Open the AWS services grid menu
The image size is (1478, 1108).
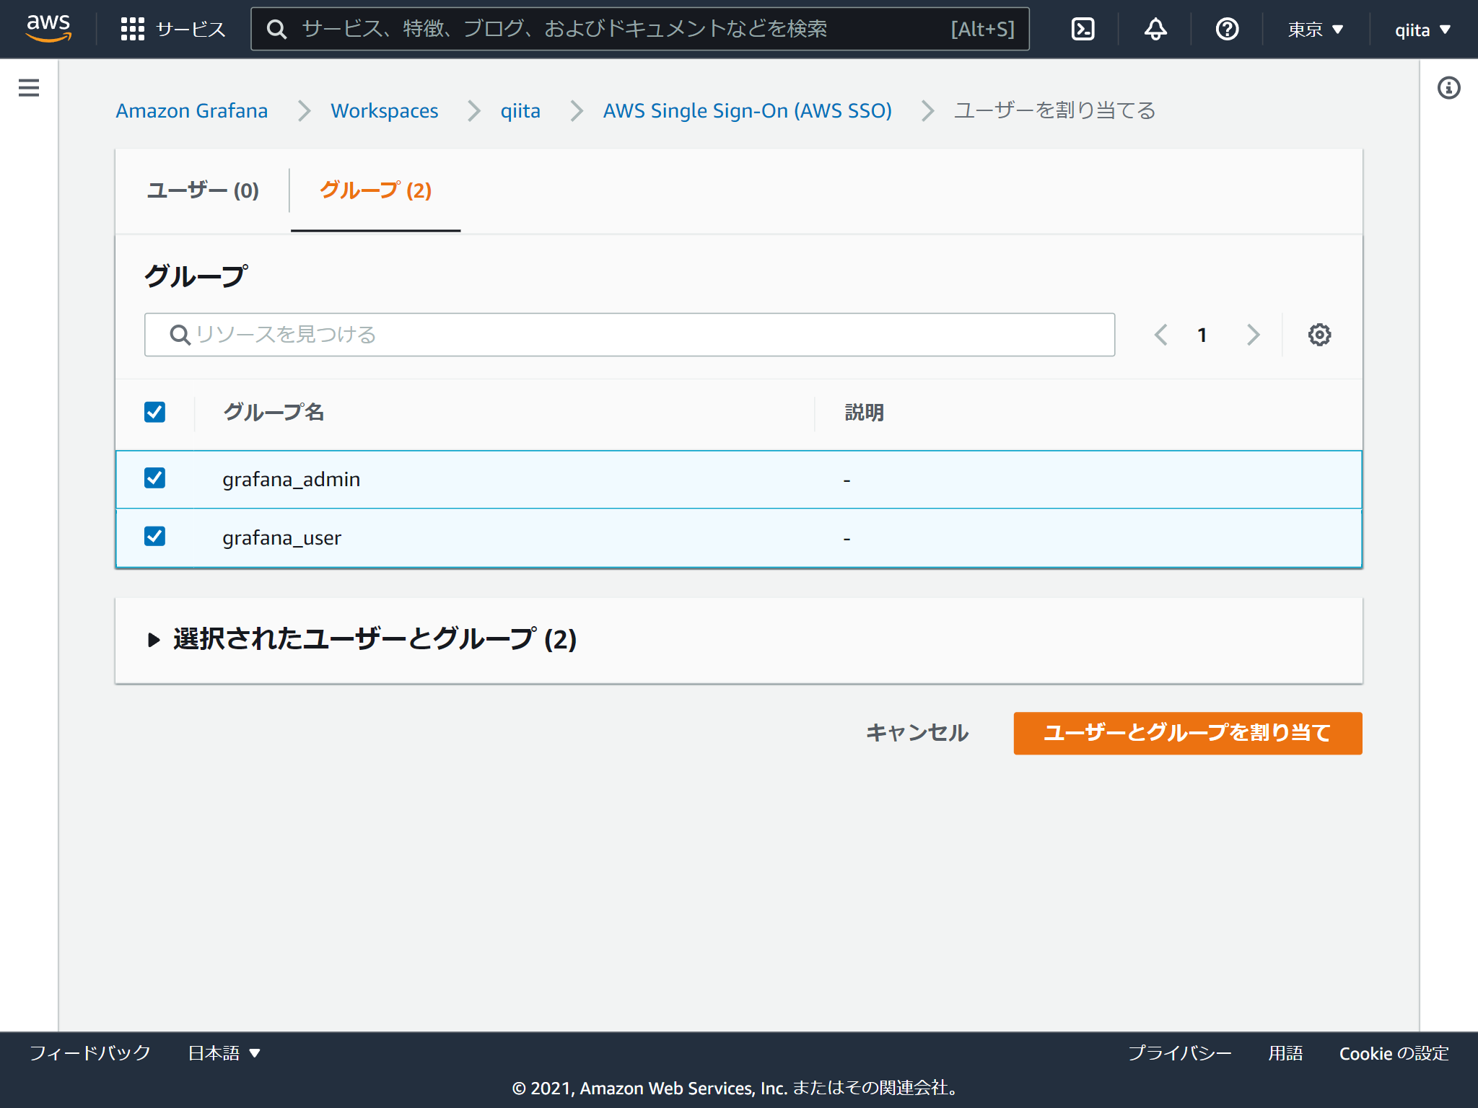coord(134,29)
